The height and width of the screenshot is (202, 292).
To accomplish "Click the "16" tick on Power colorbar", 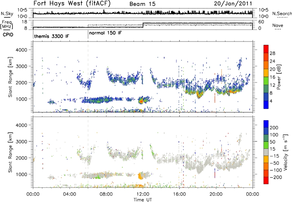I will point(272,77).
